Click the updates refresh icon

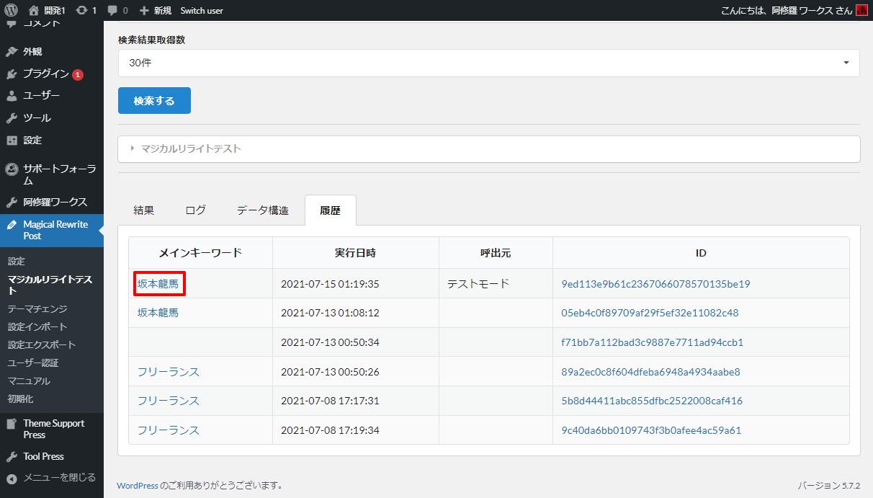81,10
